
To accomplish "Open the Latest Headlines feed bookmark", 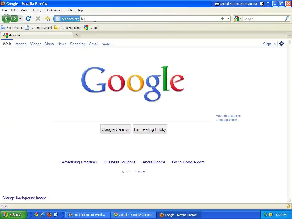I will tap(68, 28).
